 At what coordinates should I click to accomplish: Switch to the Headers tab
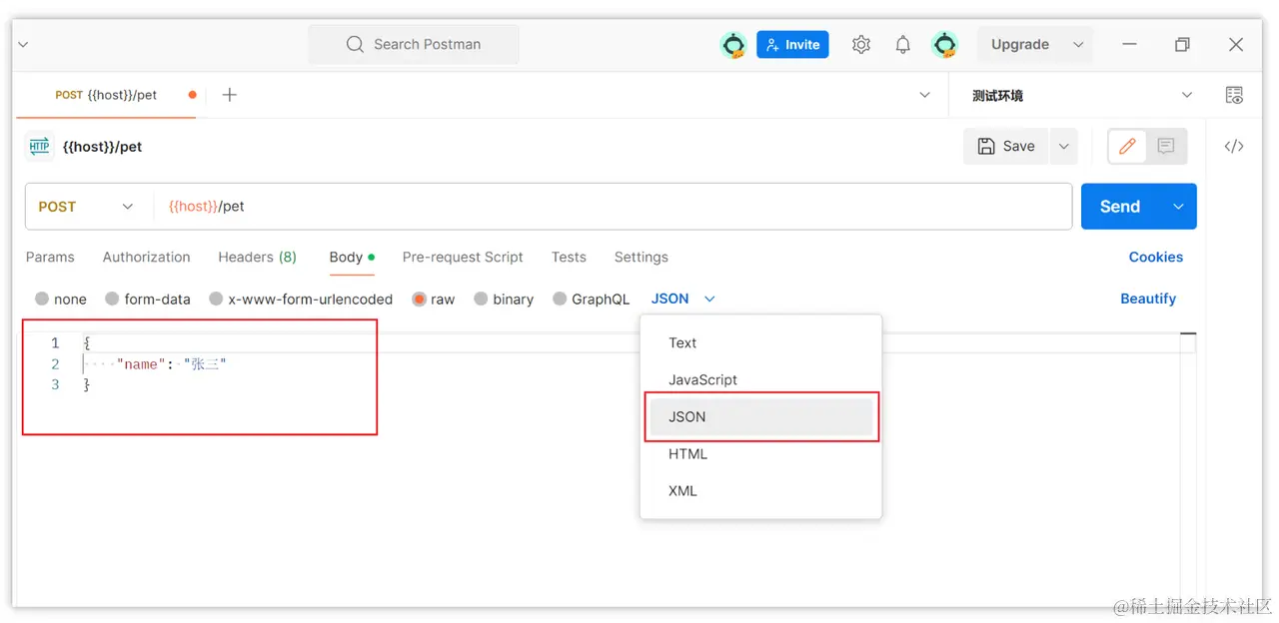tap(257, 257)
